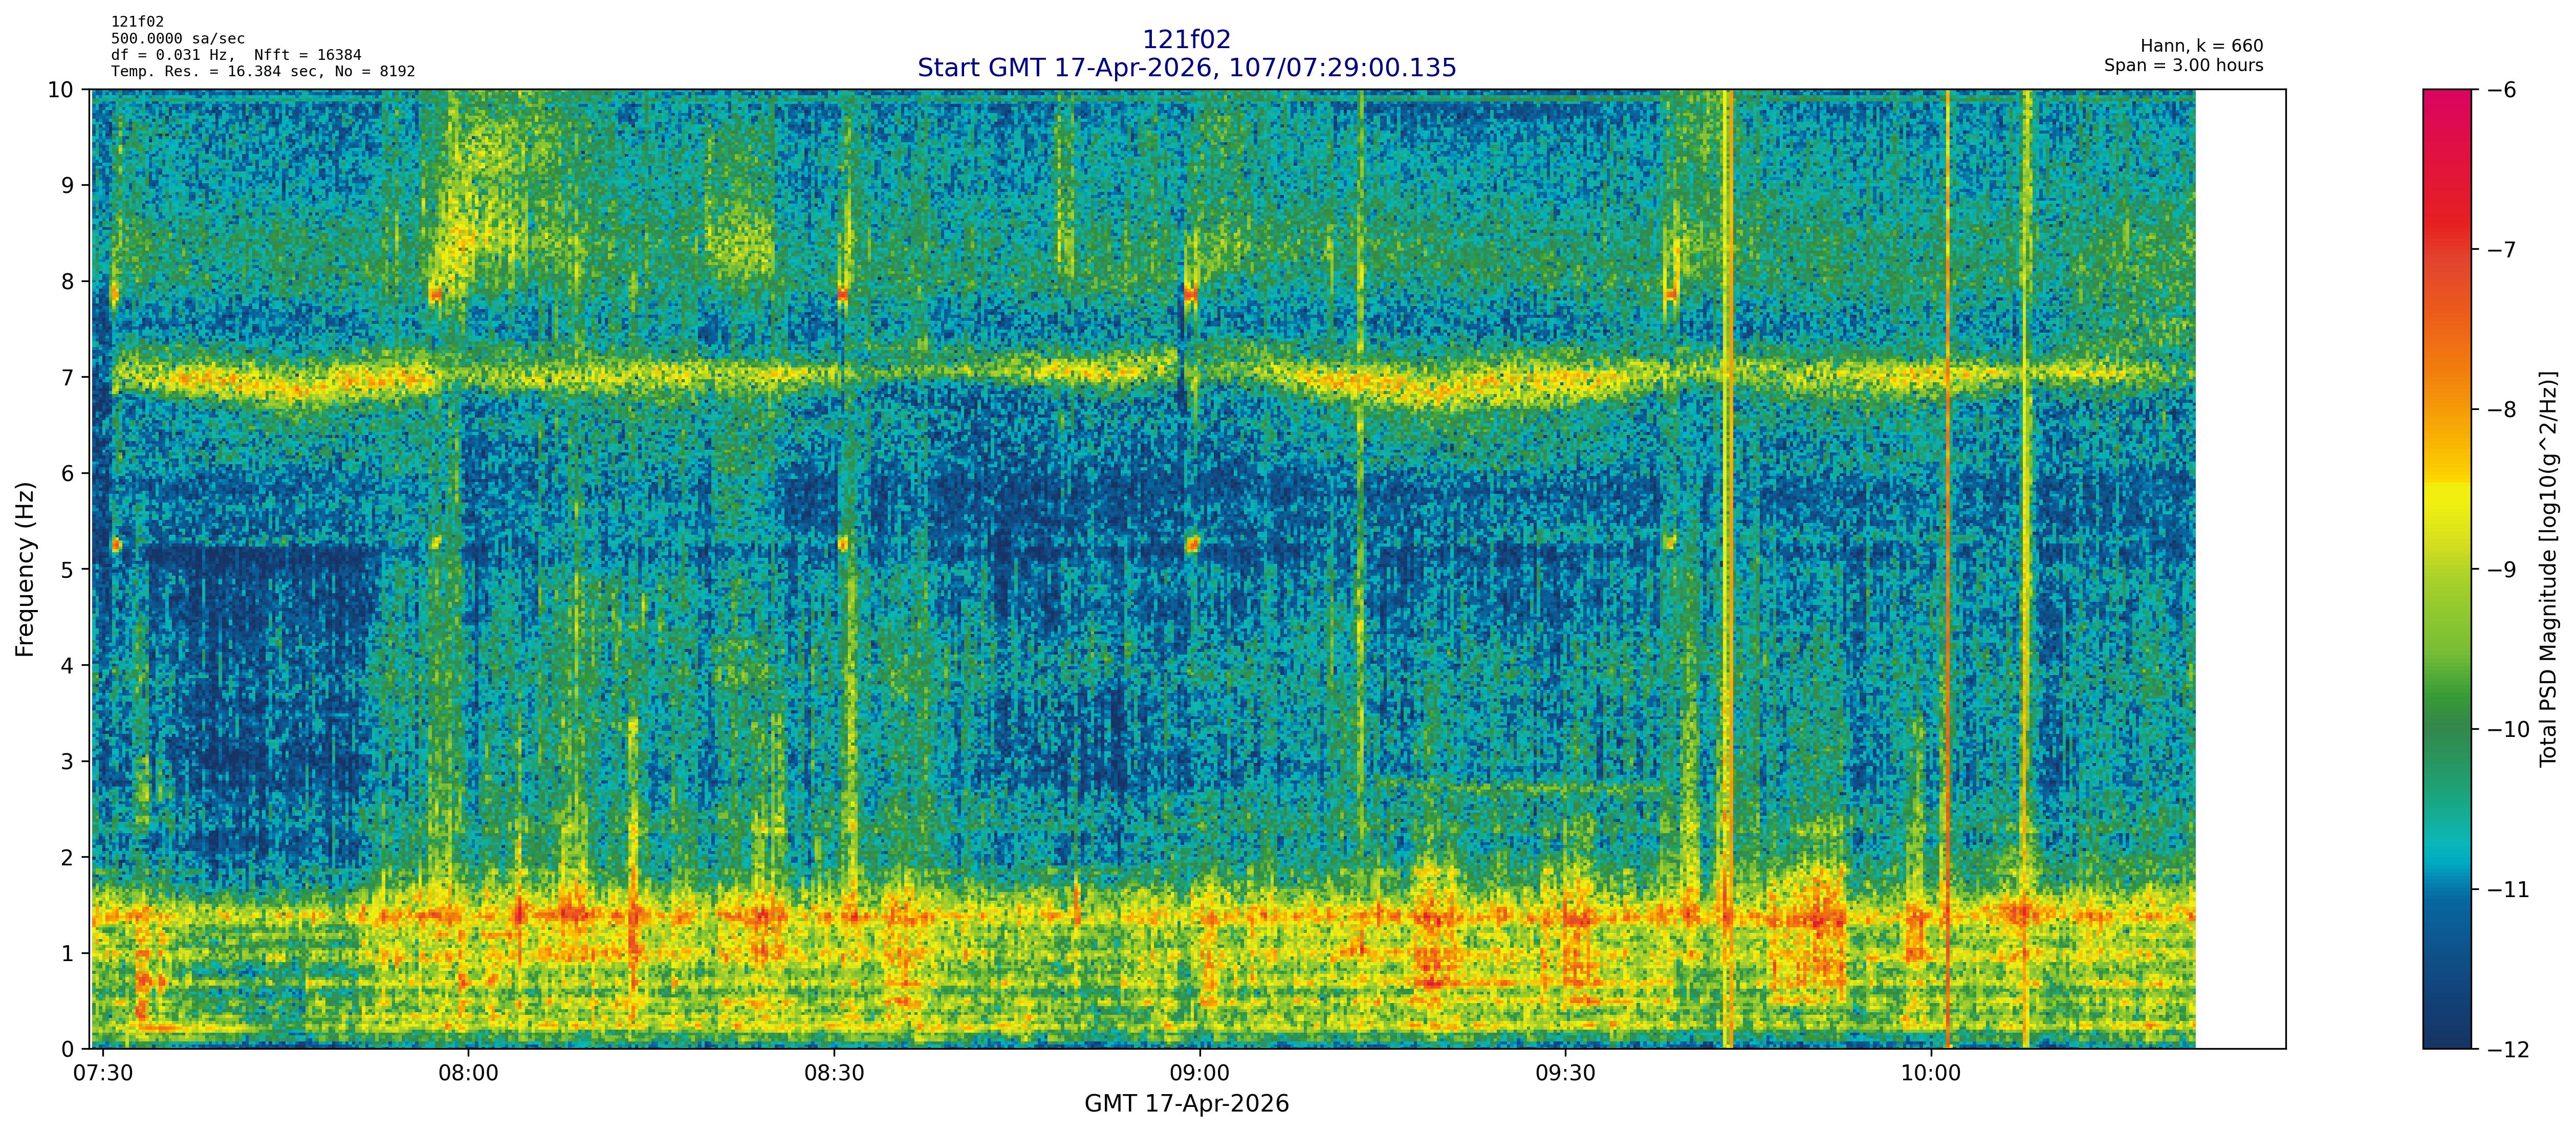Click the 07:30 time axis tick label
This screenshot has height=1132, width=2576.
[103, 1074]
